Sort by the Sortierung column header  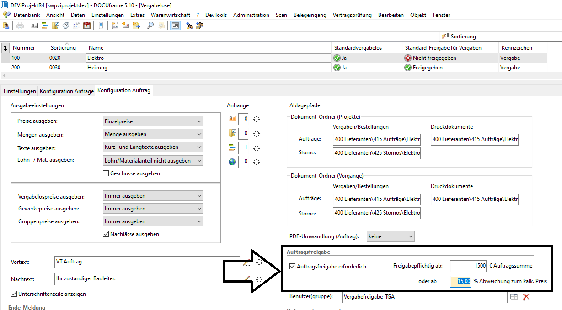[67, 47]
